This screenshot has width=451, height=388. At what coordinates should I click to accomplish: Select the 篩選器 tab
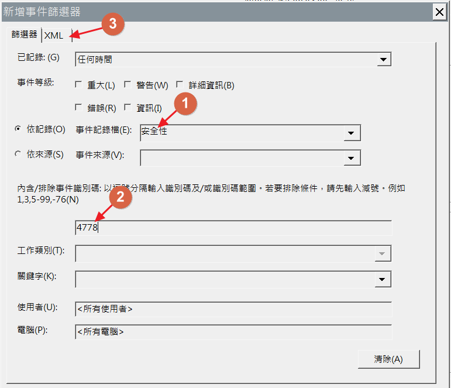[25, 35]
